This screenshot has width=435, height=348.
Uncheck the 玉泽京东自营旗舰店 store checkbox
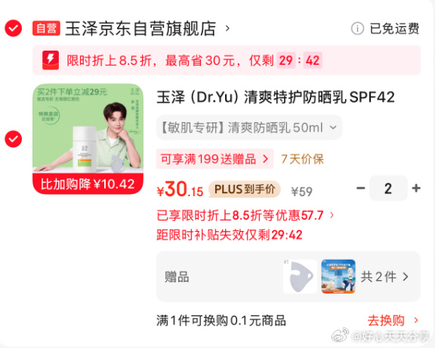pyautogui.click(x=14, y=28)
